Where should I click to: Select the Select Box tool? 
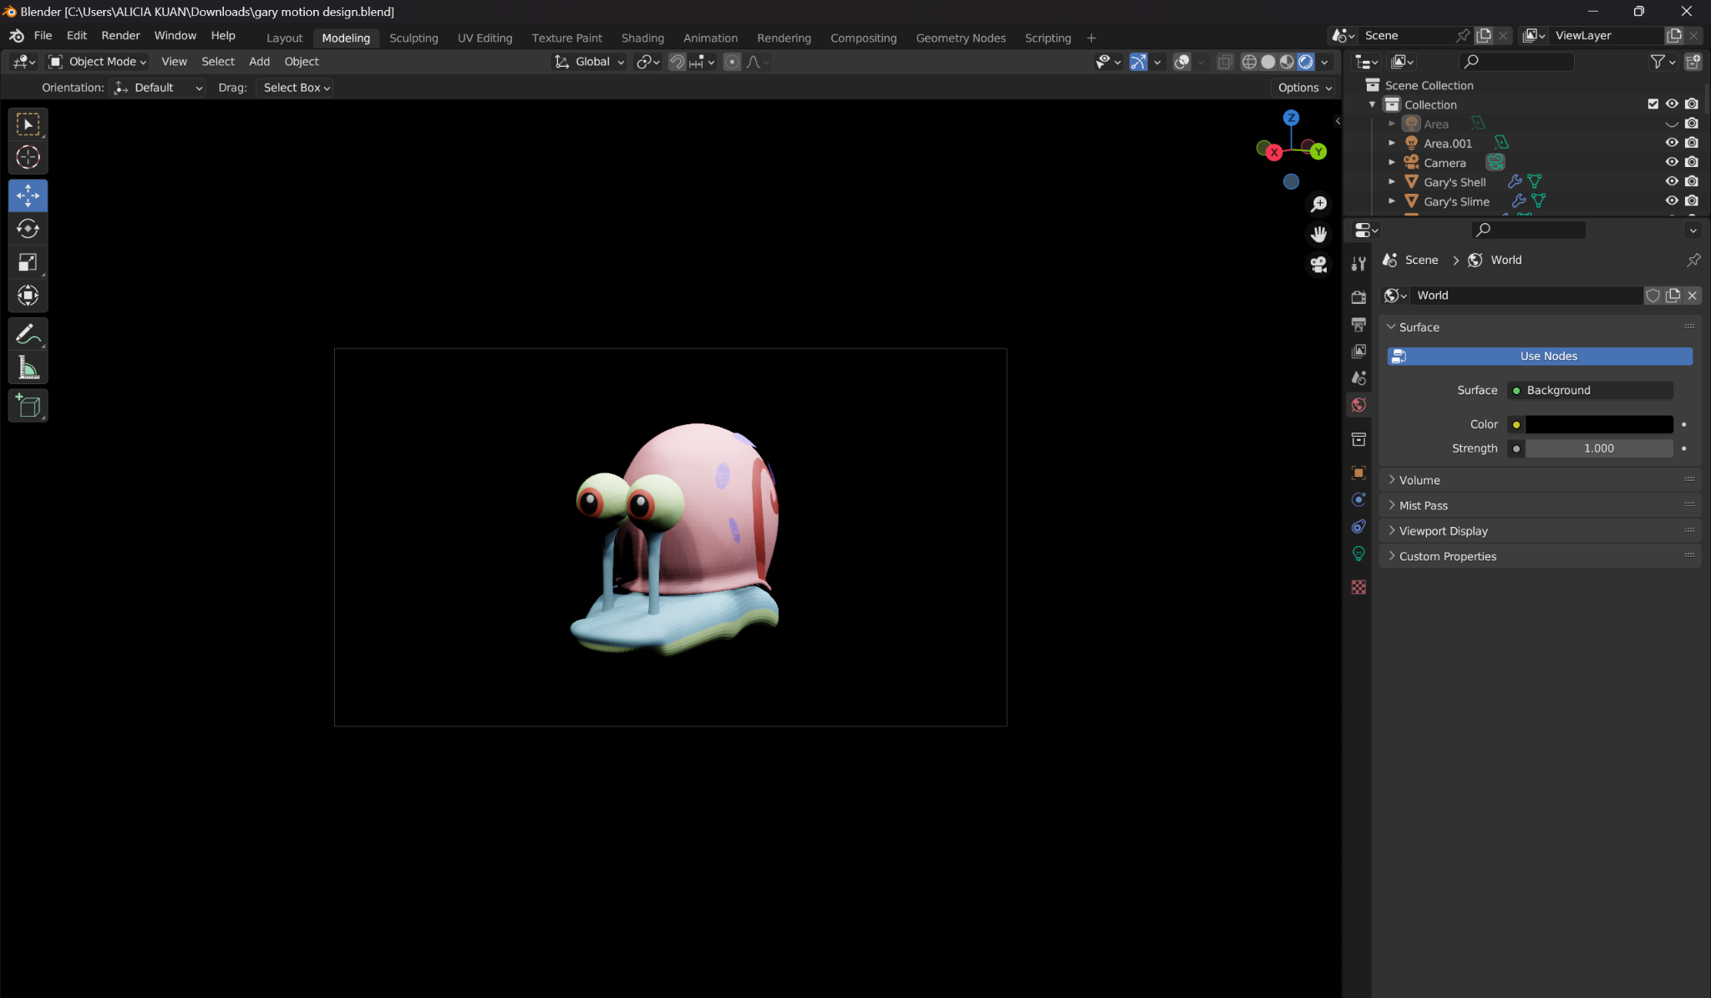pyautogui.click(x=28, y=124)
